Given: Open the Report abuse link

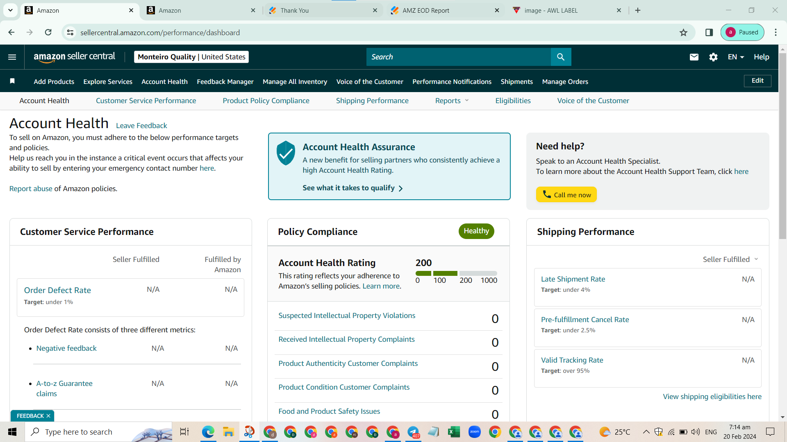Looking at the screenshot, I should tap(31, 189).
